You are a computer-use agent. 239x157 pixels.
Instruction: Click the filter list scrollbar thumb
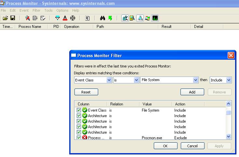click(228, 113)
